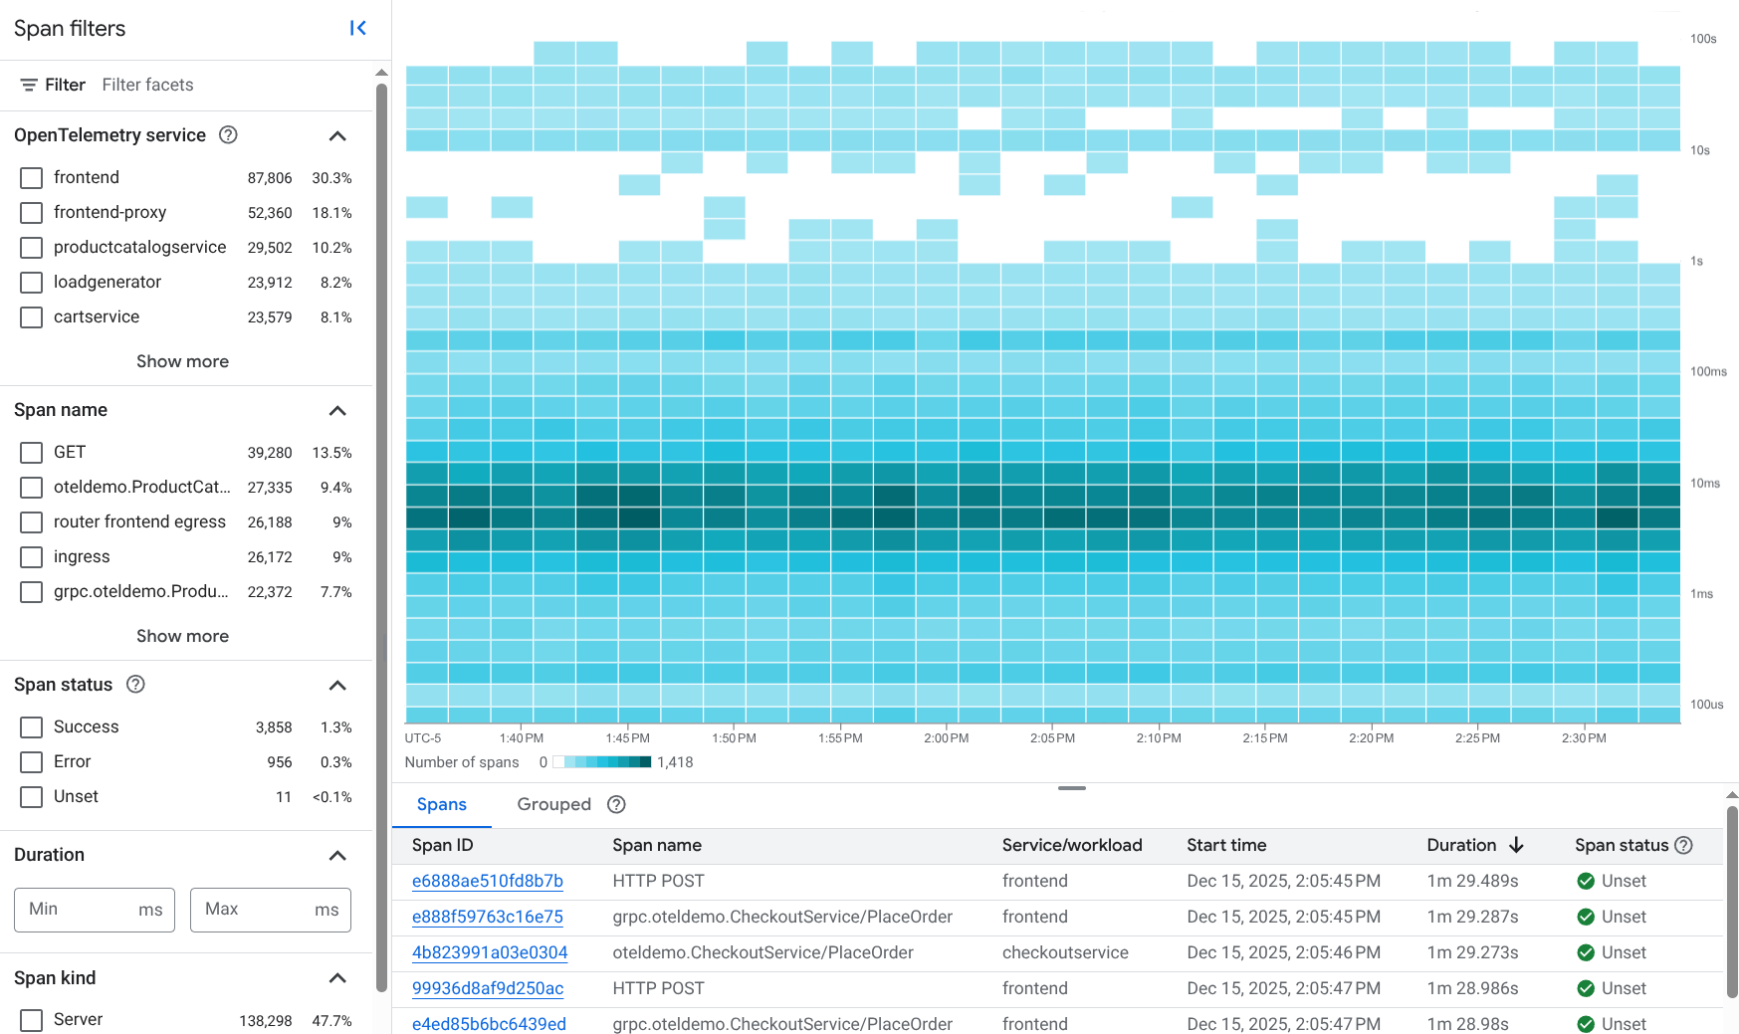
Task: Collapse the Span kind section
Action: [336, 978]
